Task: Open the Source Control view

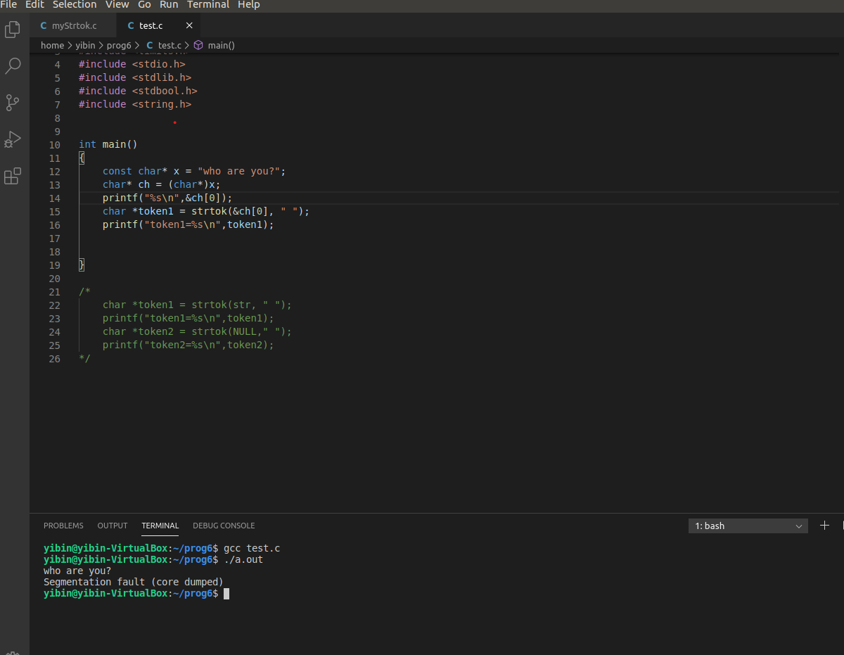Action: click(x=13, y=103)
